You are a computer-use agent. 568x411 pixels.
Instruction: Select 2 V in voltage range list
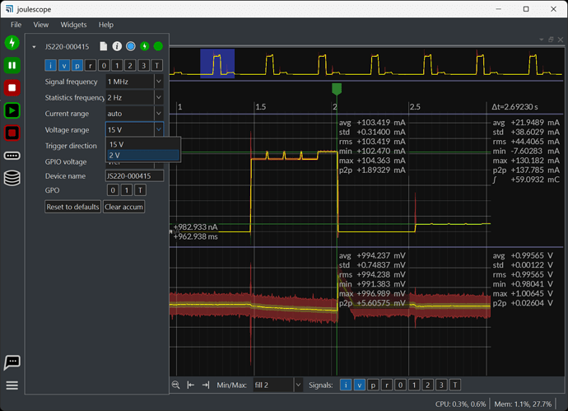pos(143,155)
